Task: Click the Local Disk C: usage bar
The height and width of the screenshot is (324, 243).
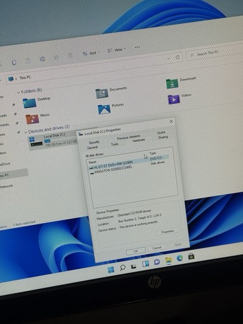Action: 47,141
